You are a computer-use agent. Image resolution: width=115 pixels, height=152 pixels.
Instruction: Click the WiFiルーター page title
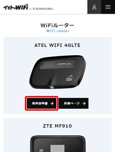coord(57,26)
